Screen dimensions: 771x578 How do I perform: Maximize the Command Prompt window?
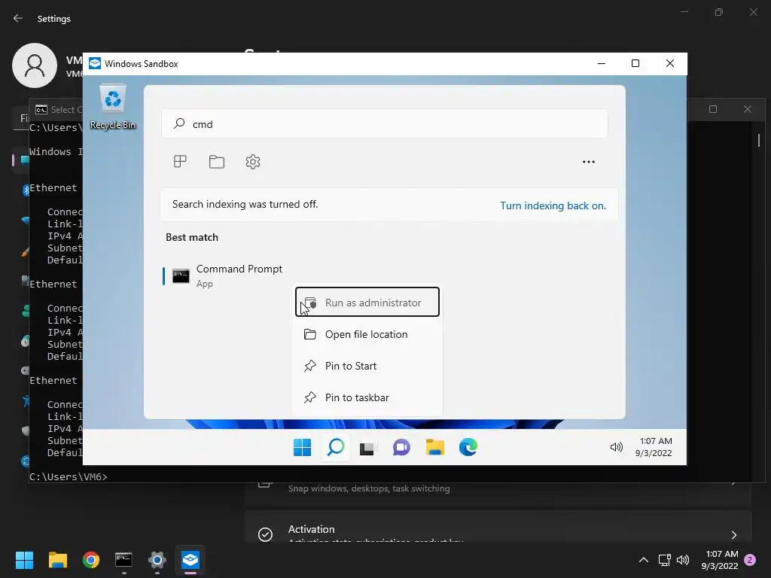(713, 109)
